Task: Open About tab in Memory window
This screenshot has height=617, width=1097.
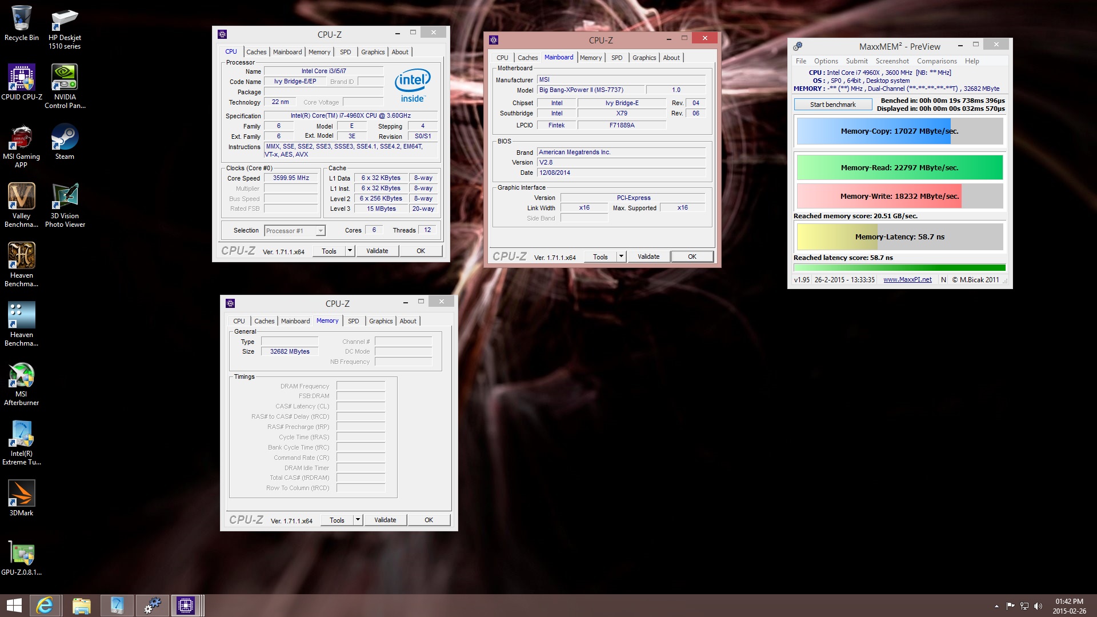Action: coord(408,321)
